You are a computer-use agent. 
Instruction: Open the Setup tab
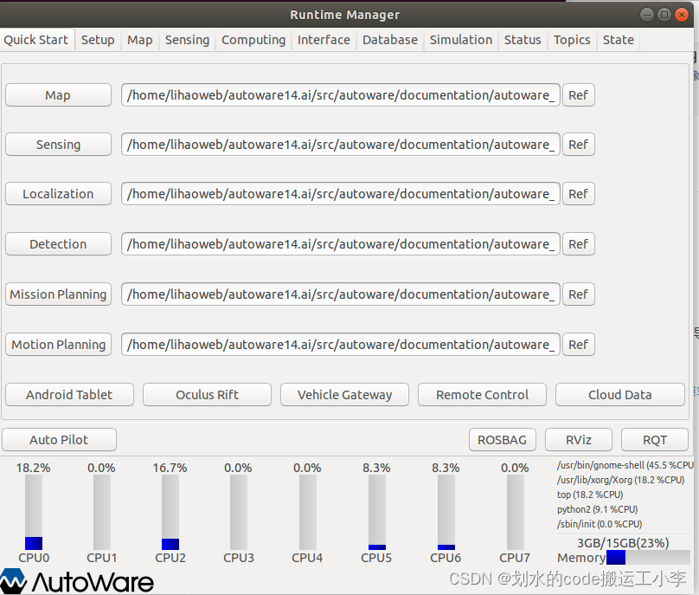pos(98,40)
